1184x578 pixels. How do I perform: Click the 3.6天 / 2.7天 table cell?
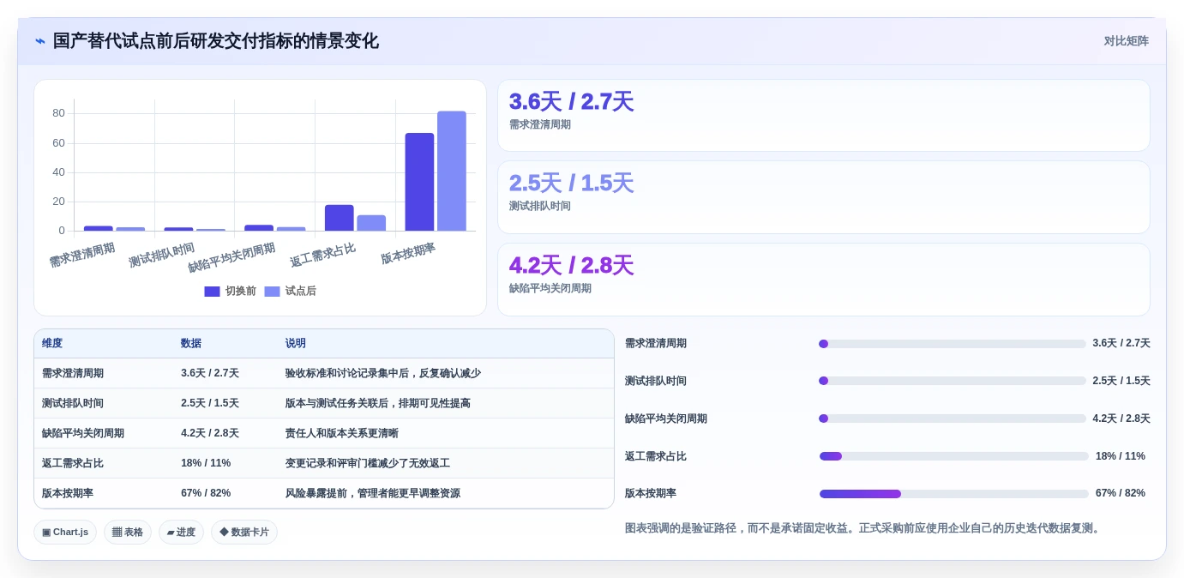click(x=210, y=373)
